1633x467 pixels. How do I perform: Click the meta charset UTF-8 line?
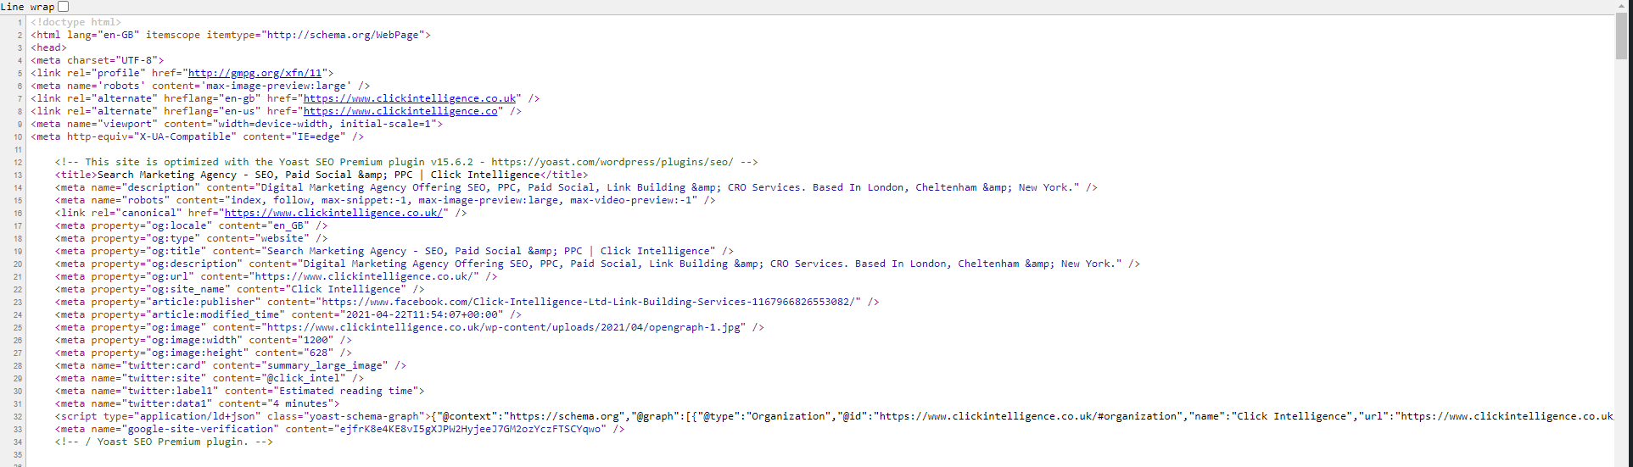[x=98, y=60]
